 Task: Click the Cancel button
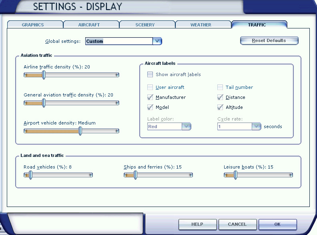tap(237, 224)
